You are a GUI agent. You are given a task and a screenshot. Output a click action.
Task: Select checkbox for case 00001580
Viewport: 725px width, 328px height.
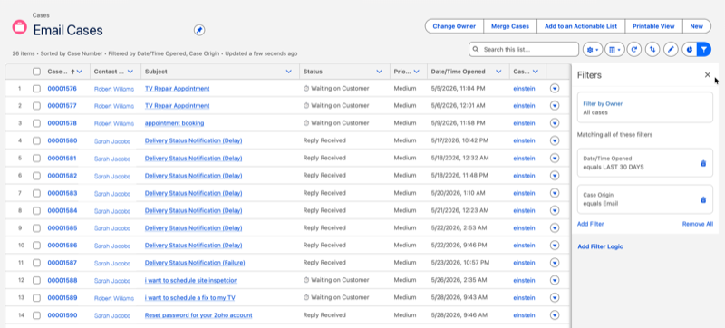pyautogui.click(x=36, y=140)
